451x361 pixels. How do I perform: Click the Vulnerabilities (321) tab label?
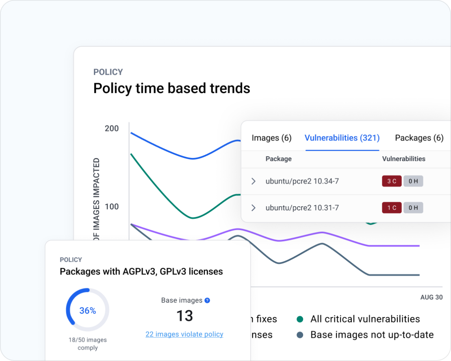point(342,138)
